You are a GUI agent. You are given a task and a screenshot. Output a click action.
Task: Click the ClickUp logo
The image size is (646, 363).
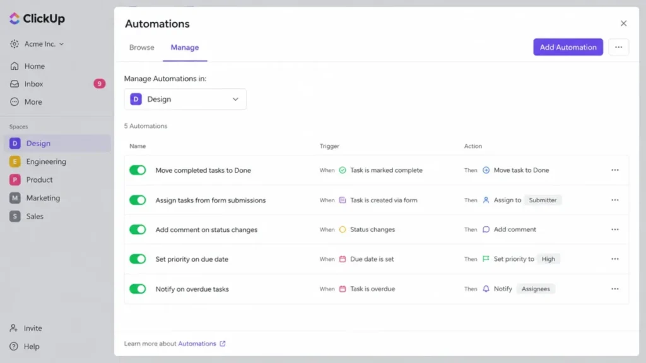37,18
